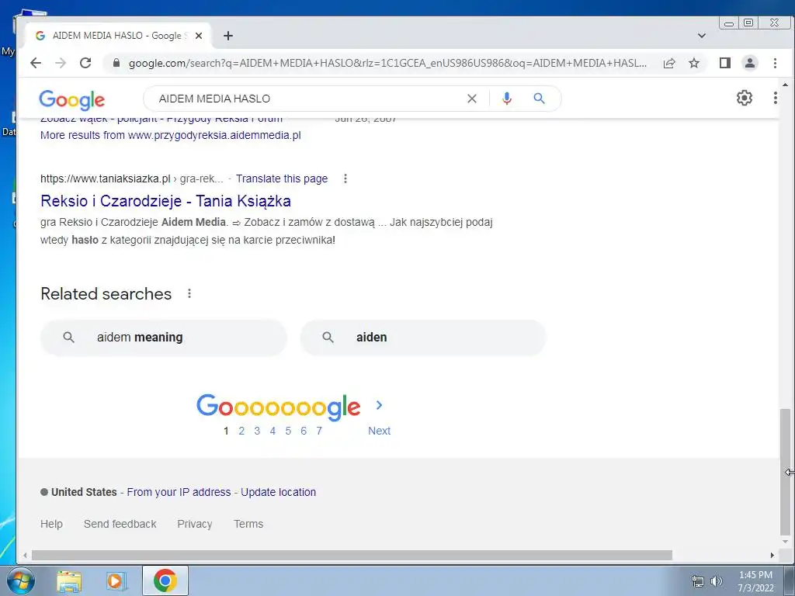Click the scroll down arrow of the page
Viewport: 795px width, 596px height.
(785, 542)
